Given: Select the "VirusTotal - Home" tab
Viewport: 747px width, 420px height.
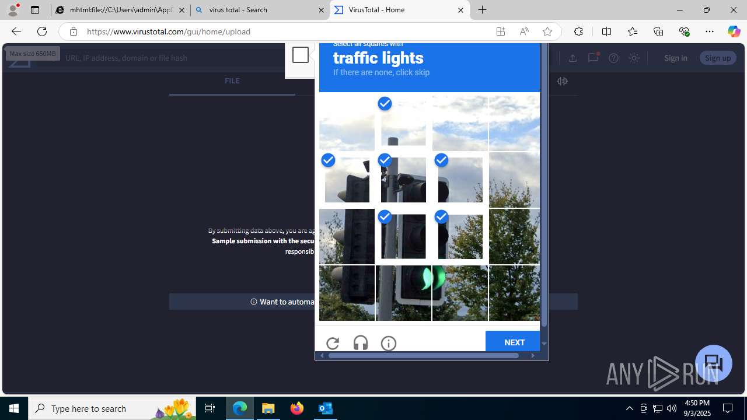Looking at the screenshot, I should [399, 10].
